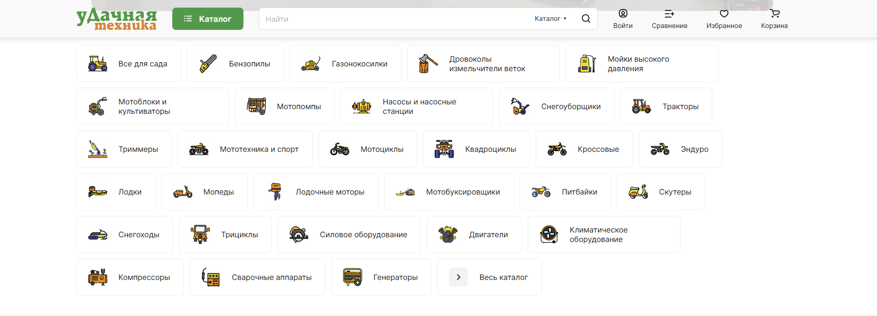Expand the Весь каталог chevron
Viewport: 877px width, 316px height.
click(x=458, y=277)
